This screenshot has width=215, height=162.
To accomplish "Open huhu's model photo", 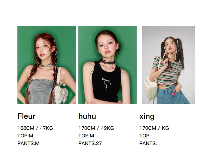I will pyautogui.click(x=107, y=65).
